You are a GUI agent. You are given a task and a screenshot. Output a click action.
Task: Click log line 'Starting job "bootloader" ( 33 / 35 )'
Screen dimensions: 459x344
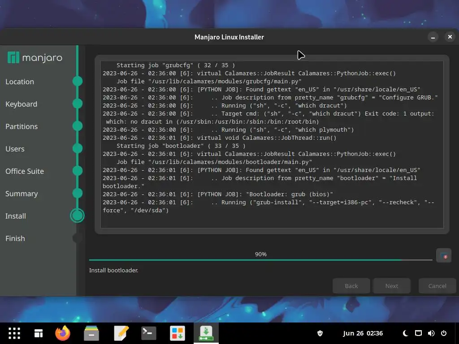tap(181, 146)
